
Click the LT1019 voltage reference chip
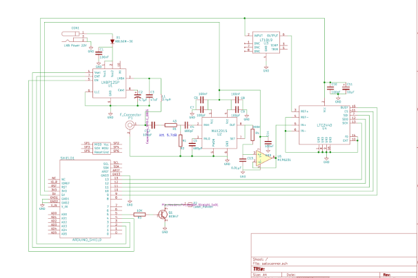tap(265, 43)
